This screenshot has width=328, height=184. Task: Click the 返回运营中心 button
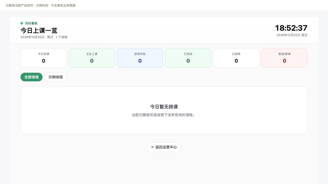[x=164, y=147]
